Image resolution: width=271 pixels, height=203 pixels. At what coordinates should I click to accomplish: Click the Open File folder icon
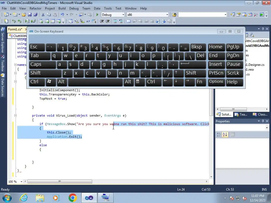(24, 15)
